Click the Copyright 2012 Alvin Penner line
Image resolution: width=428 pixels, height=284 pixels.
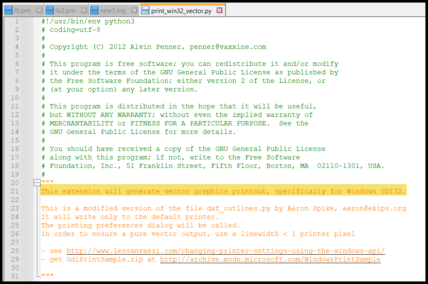(x=158, y=47)
